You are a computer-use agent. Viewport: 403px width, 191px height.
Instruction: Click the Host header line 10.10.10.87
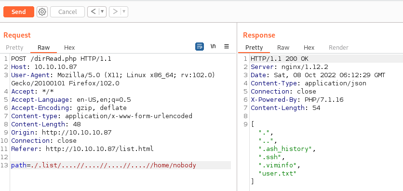[44, 67]
